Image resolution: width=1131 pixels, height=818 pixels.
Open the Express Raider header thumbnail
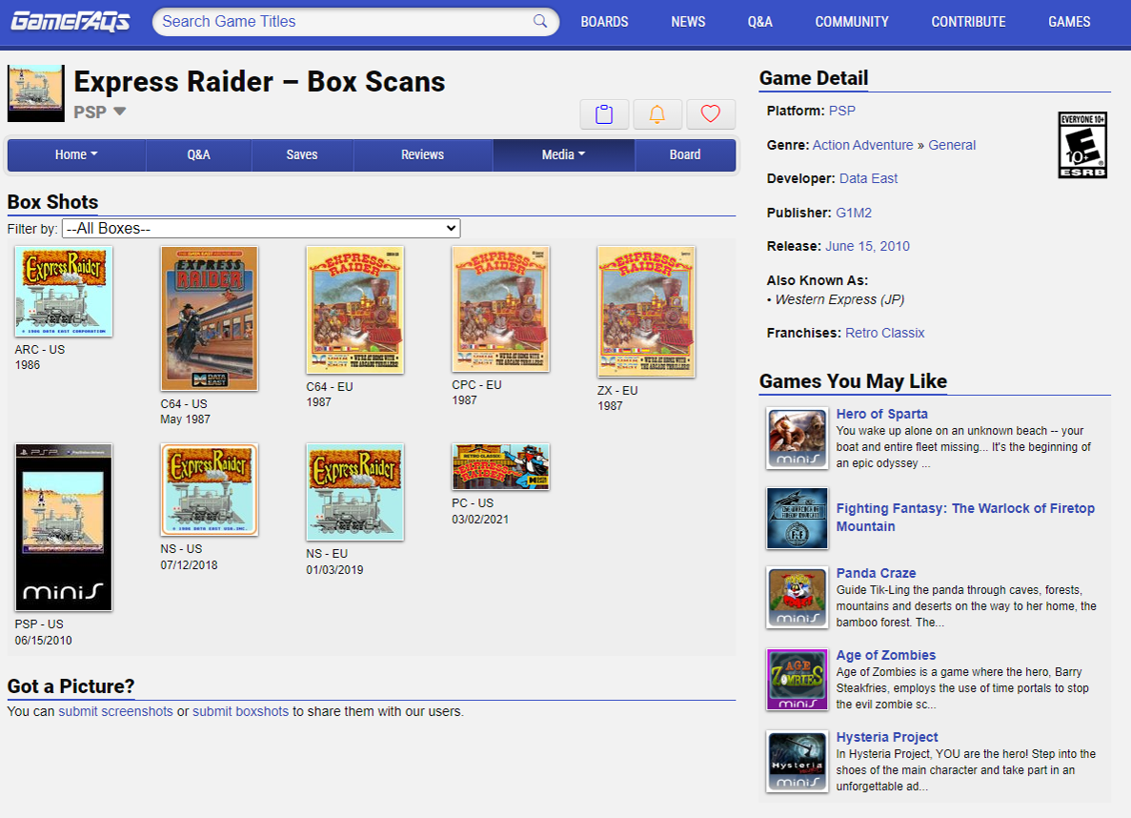click(36, 93)
